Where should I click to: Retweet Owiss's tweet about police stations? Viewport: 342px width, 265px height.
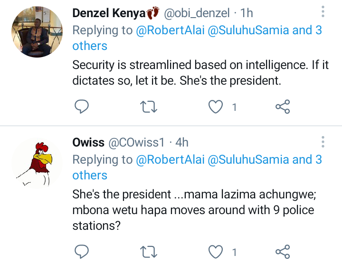coord(149,252)
